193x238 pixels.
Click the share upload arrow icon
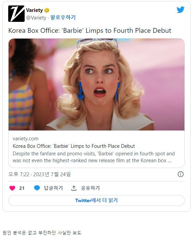[74, 188]
